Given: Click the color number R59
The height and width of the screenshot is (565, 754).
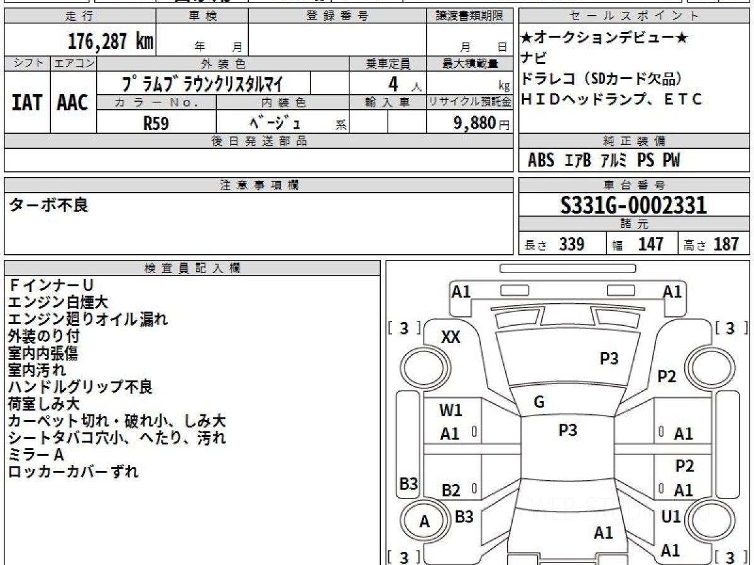Looking at the screenshot, I should (156, 123).
